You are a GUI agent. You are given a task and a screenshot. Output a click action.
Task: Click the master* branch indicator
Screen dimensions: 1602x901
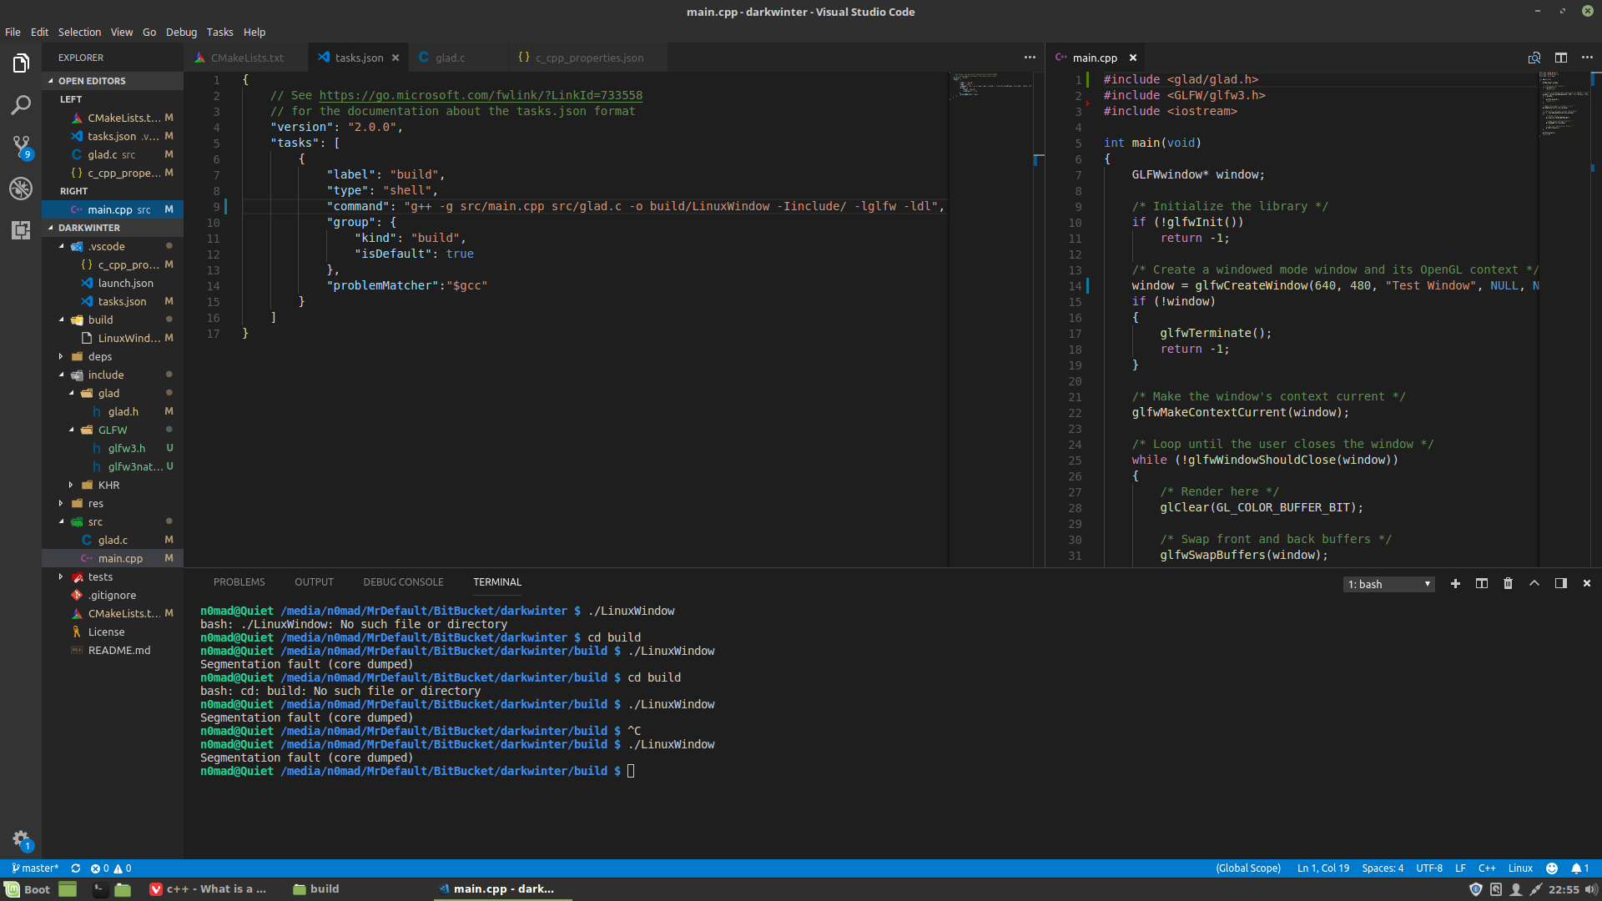[33, 868]
